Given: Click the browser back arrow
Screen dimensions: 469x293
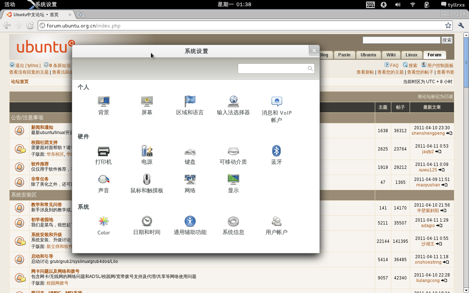Looking at the screenshot, I should (7, 25).
